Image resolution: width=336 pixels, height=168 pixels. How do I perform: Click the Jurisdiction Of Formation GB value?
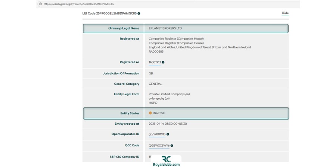151,74
